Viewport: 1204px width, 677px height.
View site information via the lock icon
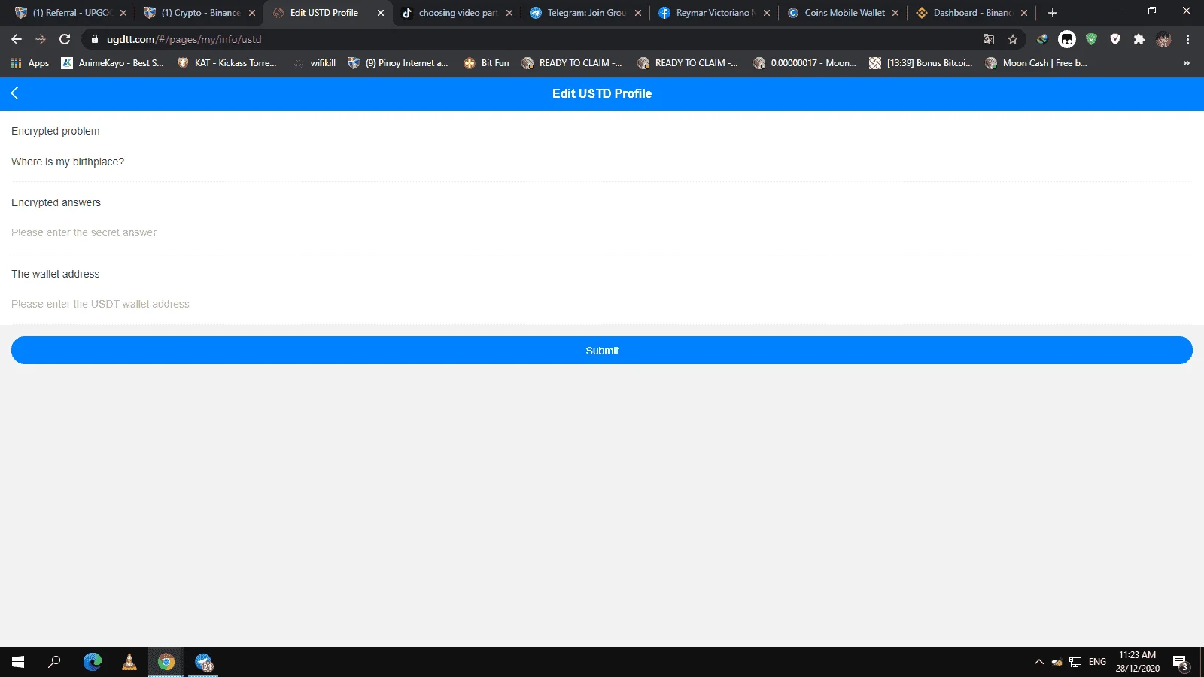(95, 39)
